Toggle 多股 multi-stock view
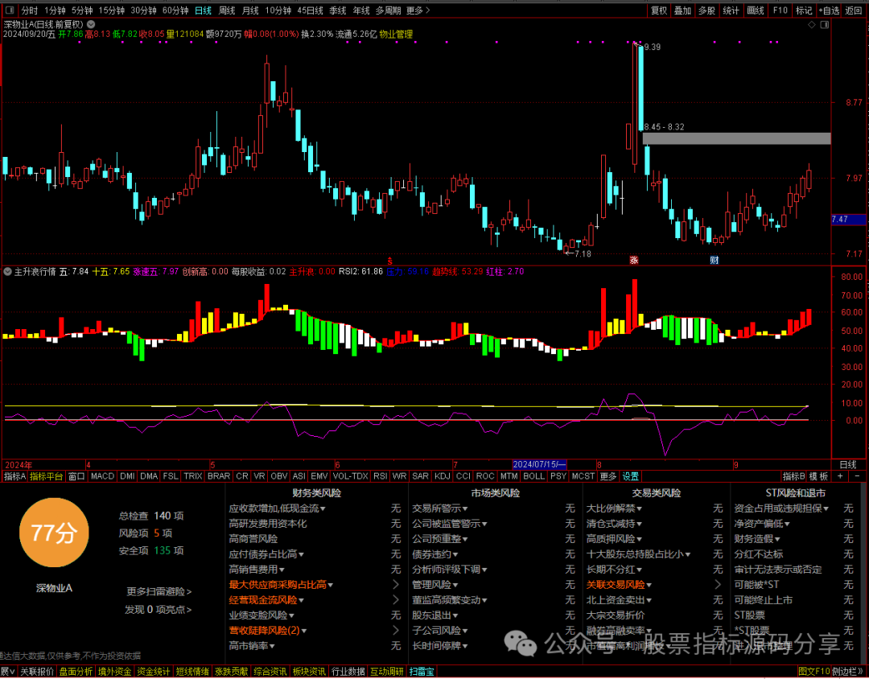 [706, 10]
